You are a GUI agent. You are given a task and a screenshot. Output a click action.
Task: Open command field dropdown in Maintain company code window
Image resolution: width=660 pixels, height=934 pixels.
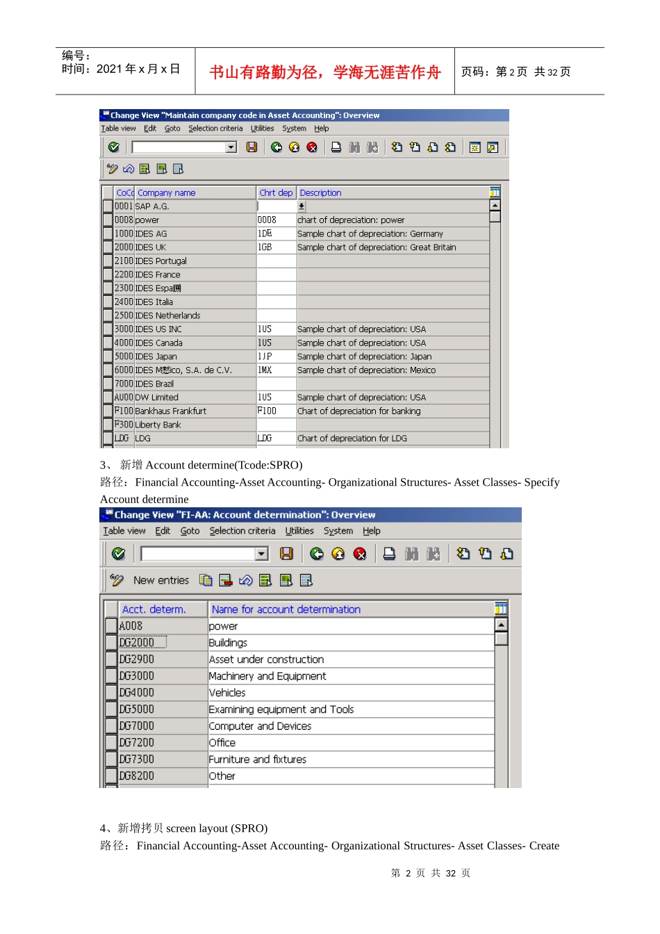pos(231,147)
